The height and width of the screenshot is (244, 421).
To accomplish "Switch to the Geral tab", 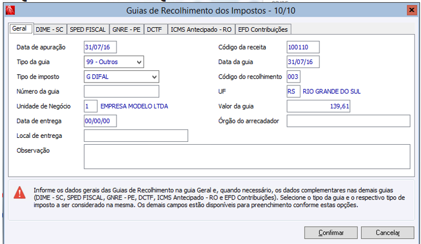I will (21, 28).
